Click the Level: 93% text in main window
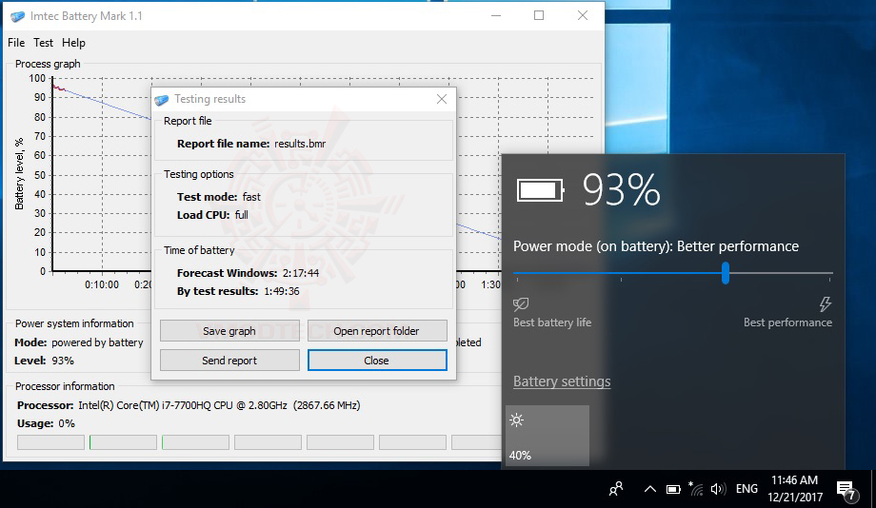Image resolution: width=876 pixels, height=508 pixels. click(x=44, y=361)
